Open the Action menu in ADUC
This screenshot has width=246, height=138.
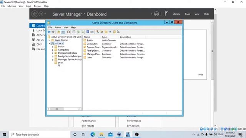pyautogui.click(x=58, y=27)
